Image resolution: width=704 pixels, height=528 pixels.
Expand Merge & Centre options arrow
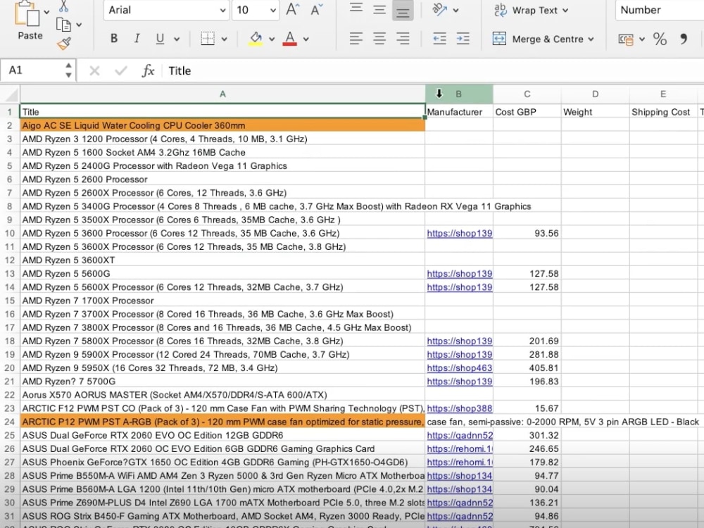tap(591, 39)
